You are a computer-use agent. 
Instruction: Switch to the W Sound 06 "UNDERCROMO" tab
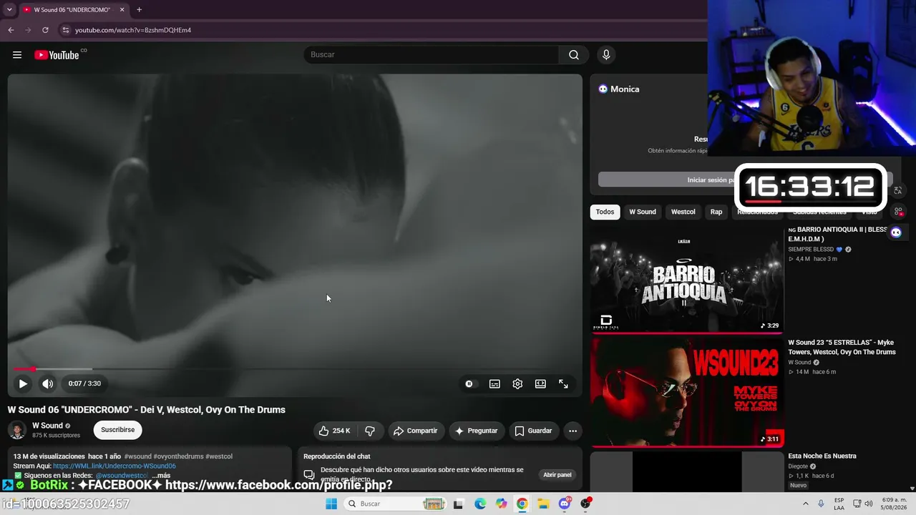[72, 10]
